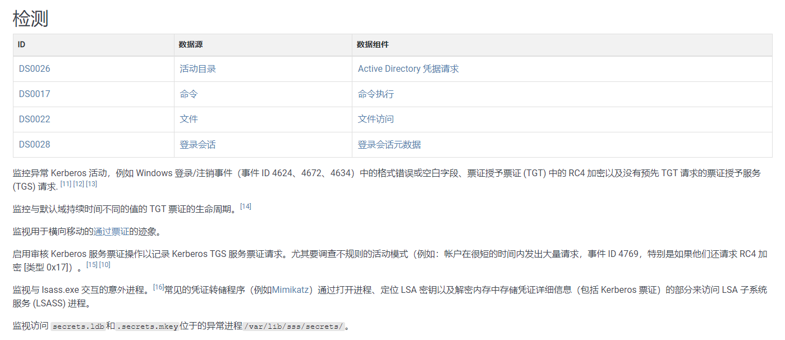Follow reference [15] after 类型 0x17
Viewport: 785px width, 340px height.
92,265
